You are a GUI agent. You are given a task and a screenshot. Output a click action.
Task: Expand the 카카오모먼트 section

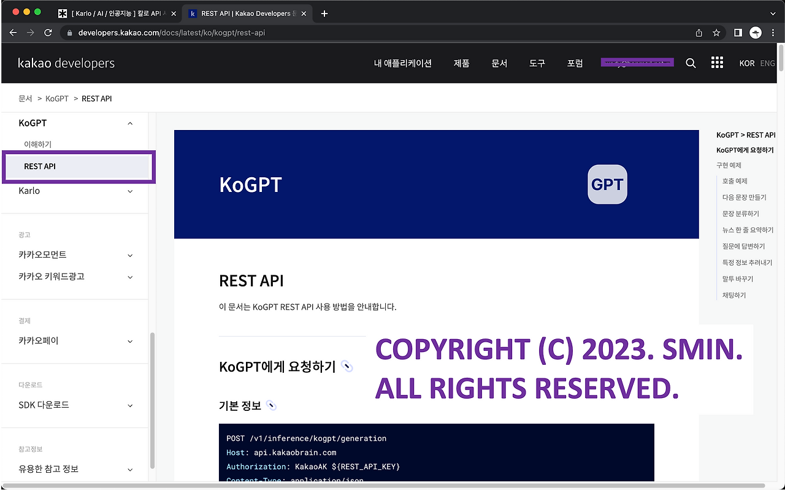(130, 255)
